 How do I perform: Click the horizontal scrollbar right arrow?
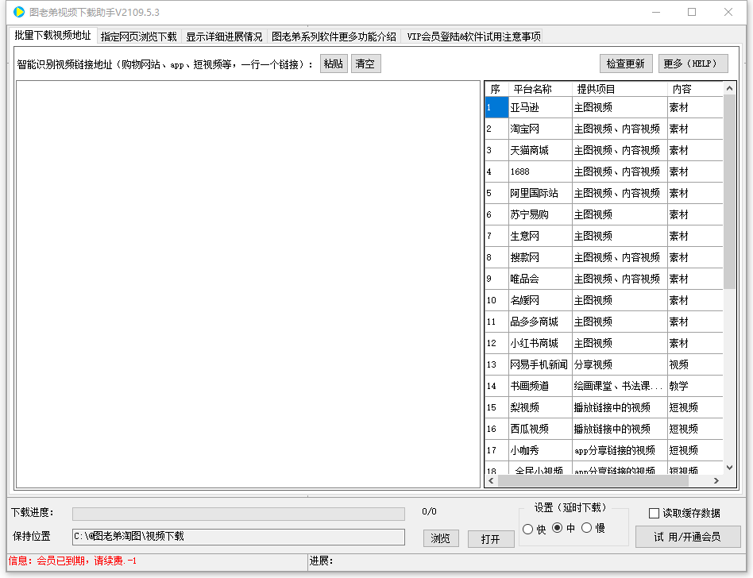(716, 480)
